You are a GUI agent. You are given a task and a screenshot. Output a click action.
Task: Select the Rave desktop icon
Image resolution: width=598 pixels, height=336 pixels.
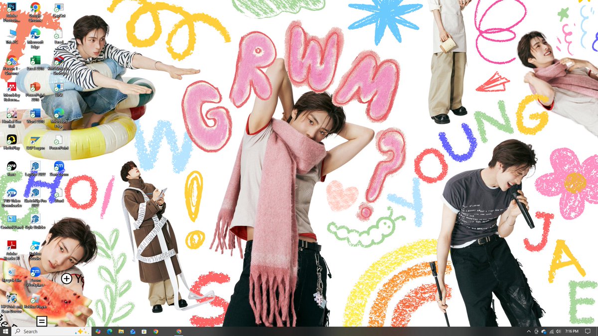(x=11, y=169)
